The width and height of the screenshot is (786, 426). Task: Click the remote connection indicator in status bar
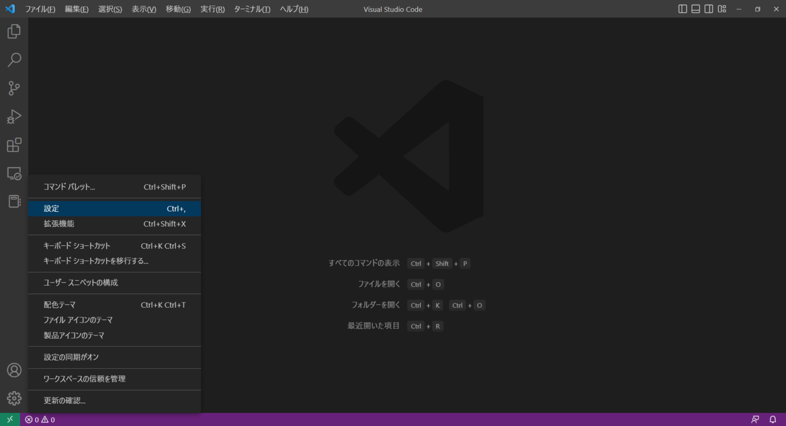coord(9,419)
